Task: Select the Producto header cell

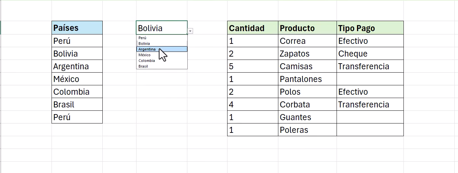Action: coord(307,28)
